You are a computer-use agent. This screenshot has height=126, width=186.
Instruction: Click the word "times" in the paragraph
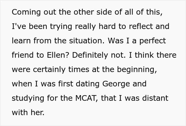(79, 69)
